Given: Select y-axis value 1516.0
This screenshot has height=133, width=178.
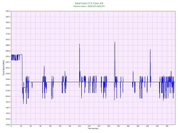Looking at the screenshot, I should coord(8,125).
